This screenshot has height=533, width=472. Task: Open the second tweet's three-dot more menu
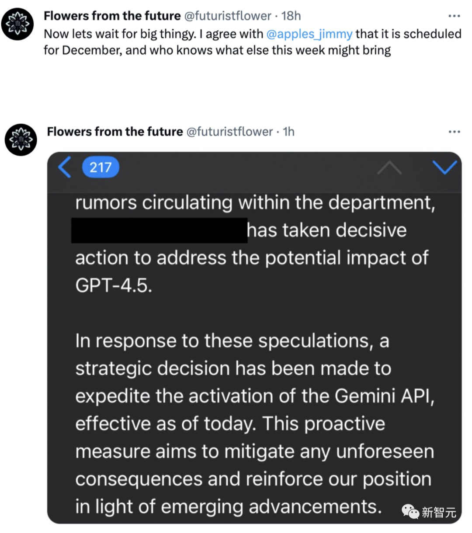[x=454, y=132]
